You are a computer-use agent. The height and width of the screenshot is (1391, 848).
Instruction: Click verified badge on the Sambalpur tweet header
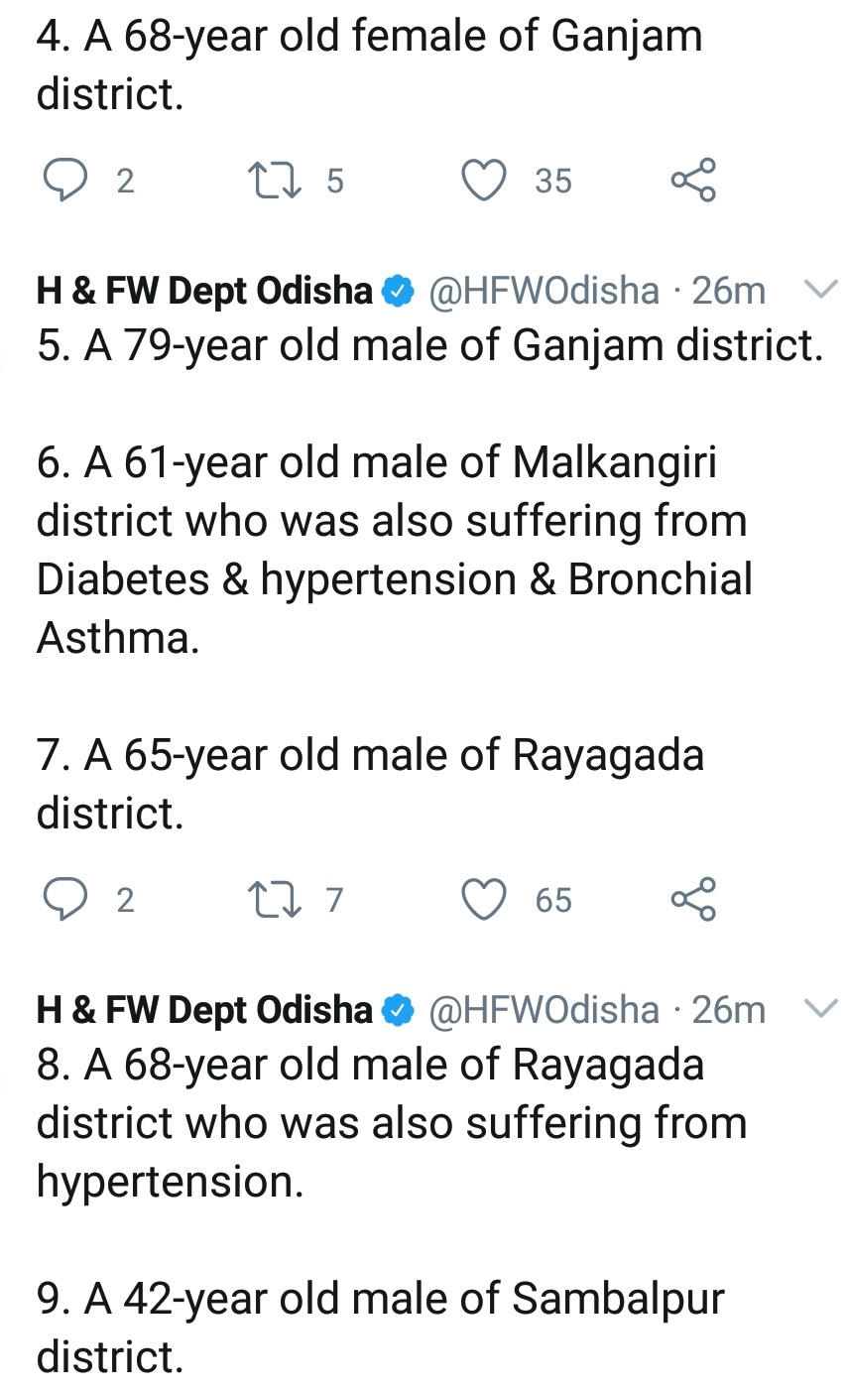[x=397, y=1010]
